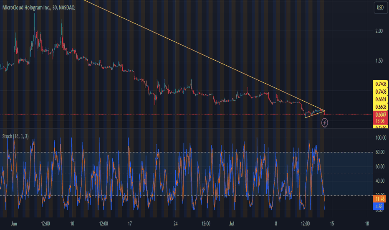Click the MicroCloud Hologram Inc. symbol title
Viewport: 389px width, 230px height.
pos(38,8)
